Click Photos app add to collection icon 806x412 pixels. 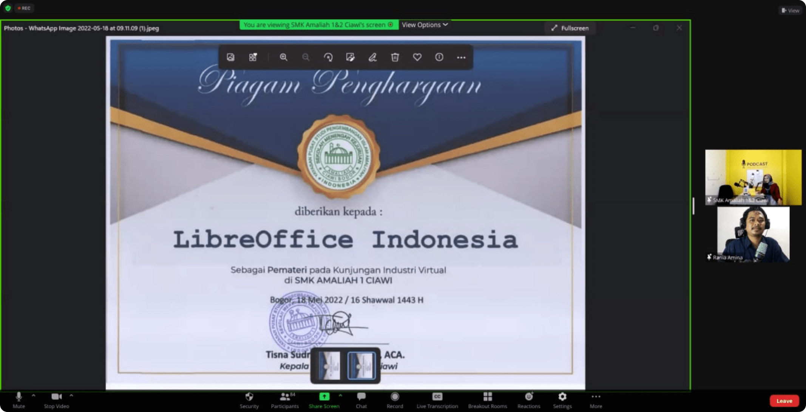(253, 57)
